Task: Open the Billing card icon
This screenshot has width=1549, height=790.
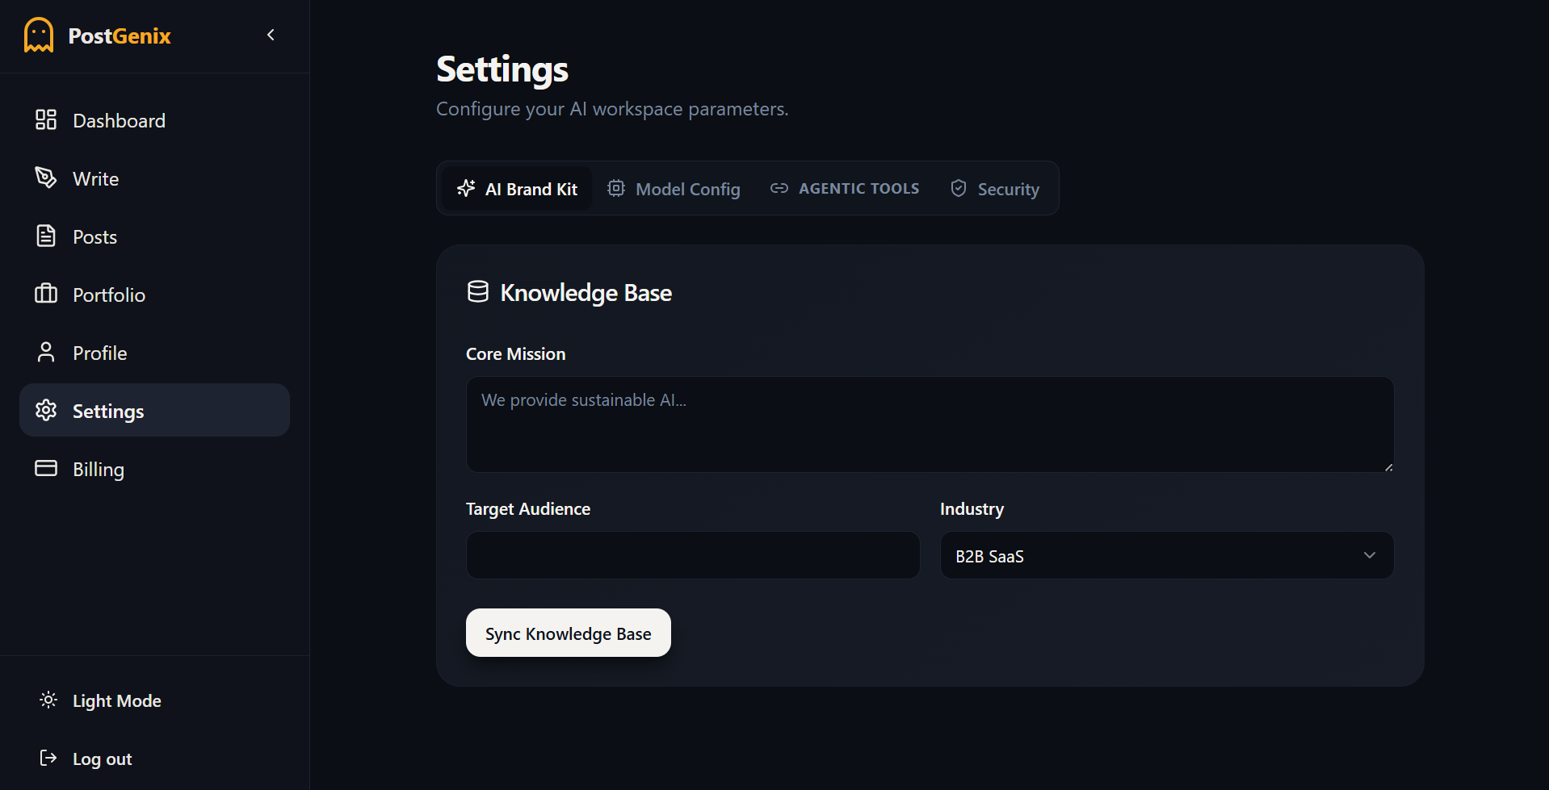Action: [x=46, y=469]
